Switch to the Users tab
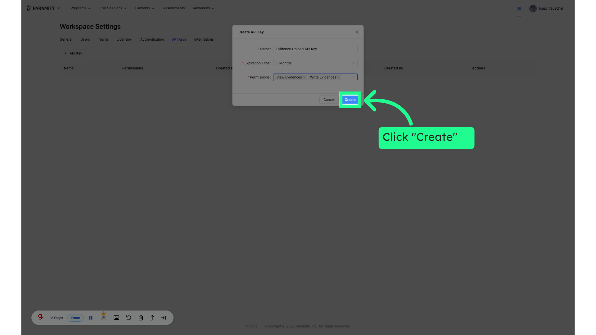Viewport: 596px width, 335px height. point(85,39)
